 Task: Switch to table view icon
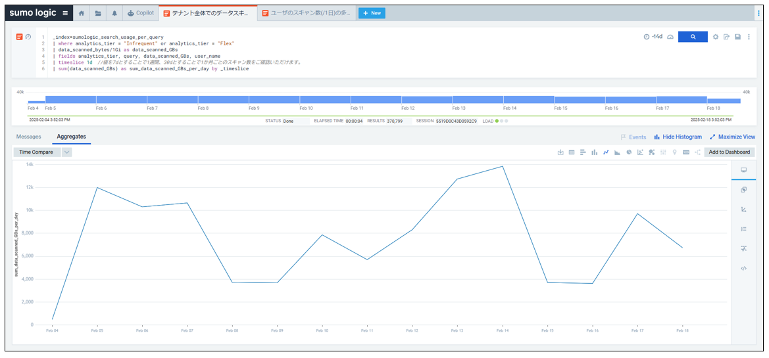pyautogui.click(x=572, y=152)
